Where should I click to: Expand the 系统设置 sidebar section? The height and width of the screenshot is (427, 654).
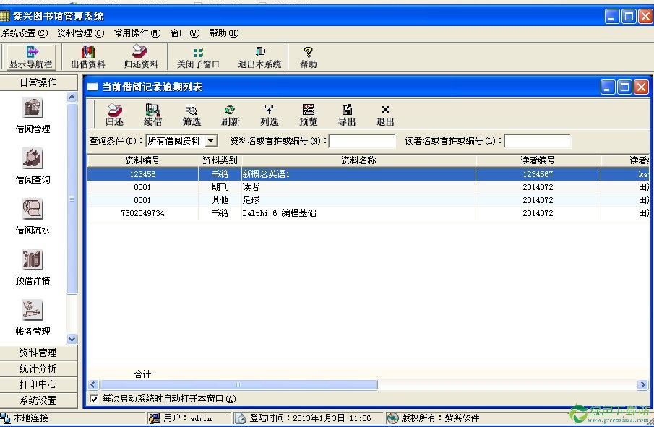pos(38,400)
